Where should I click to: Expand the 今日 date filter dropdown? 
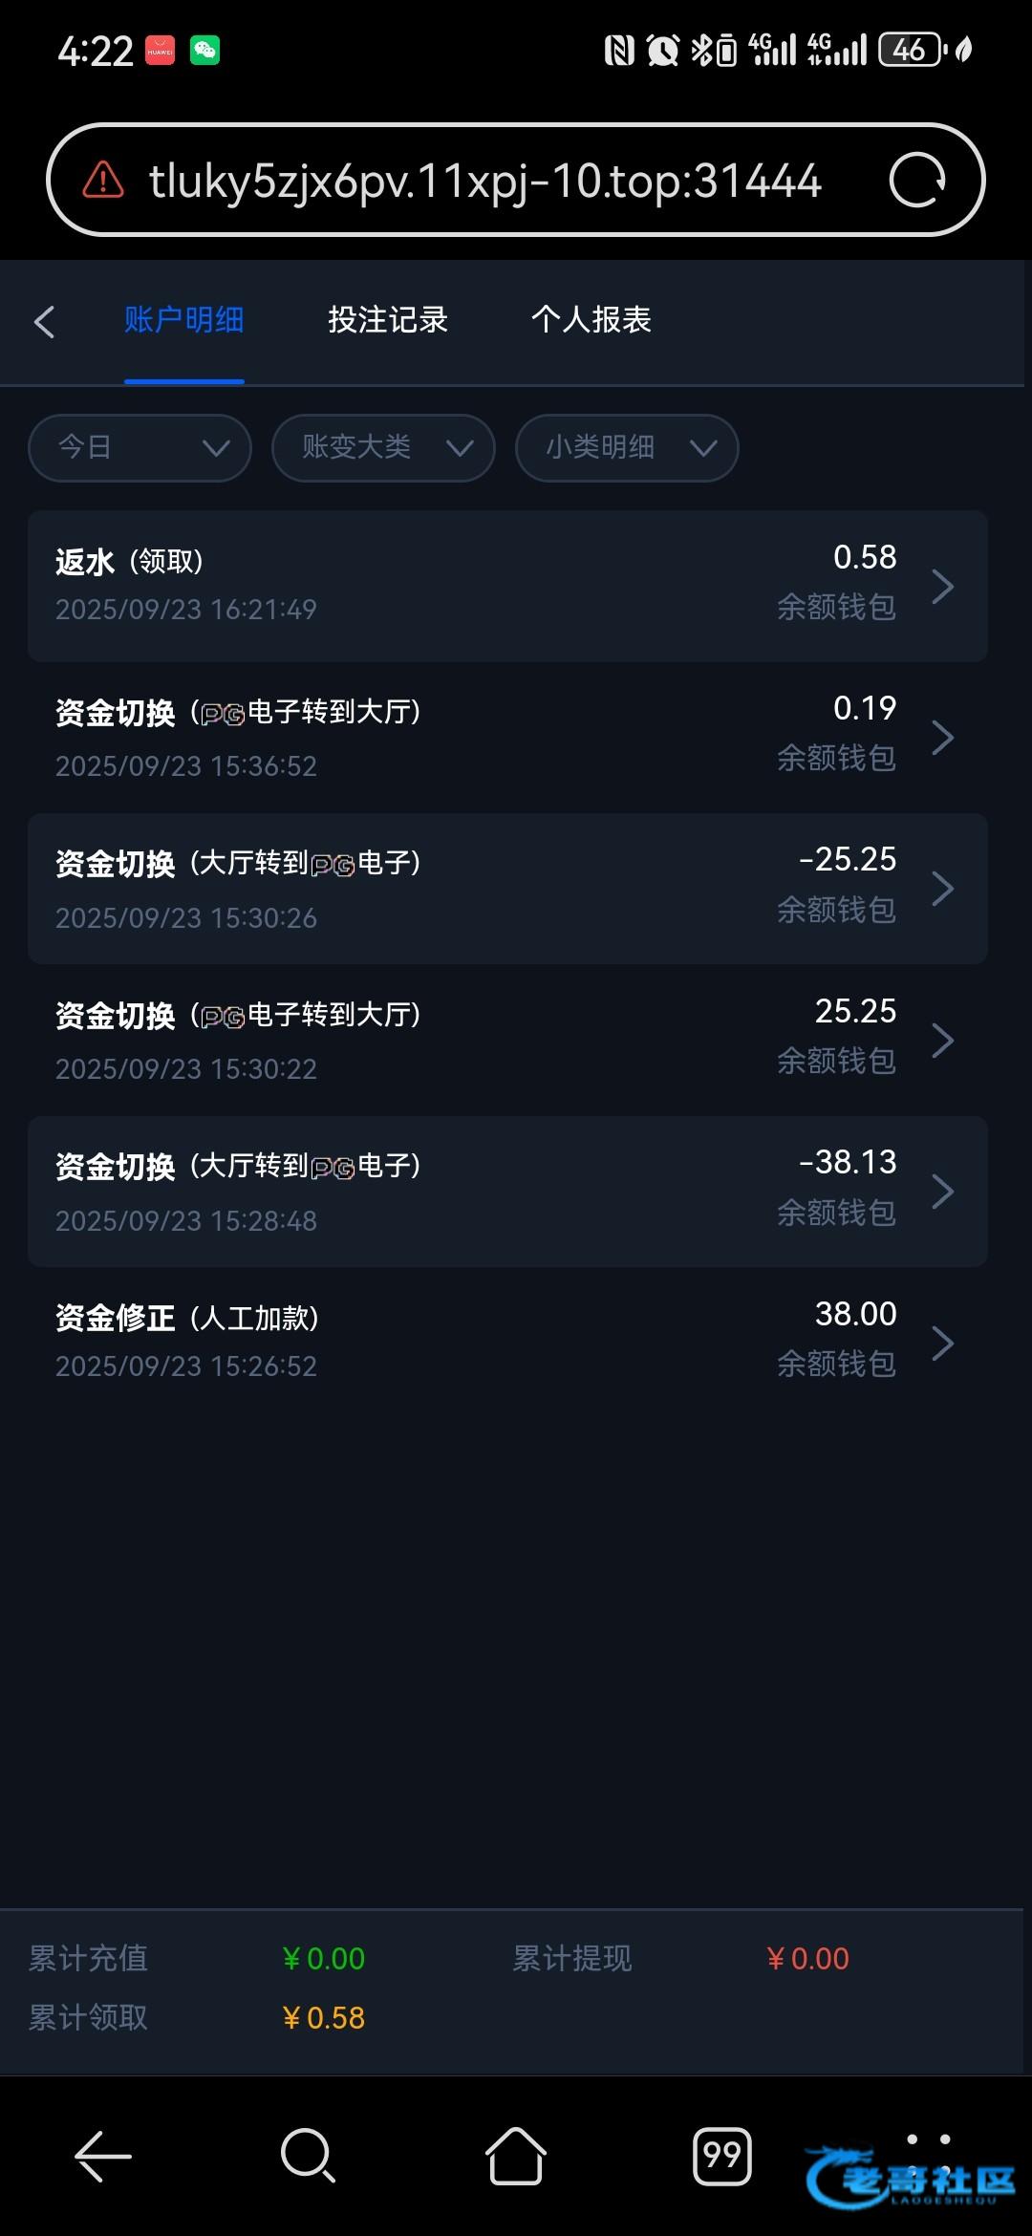pos(140,447)
